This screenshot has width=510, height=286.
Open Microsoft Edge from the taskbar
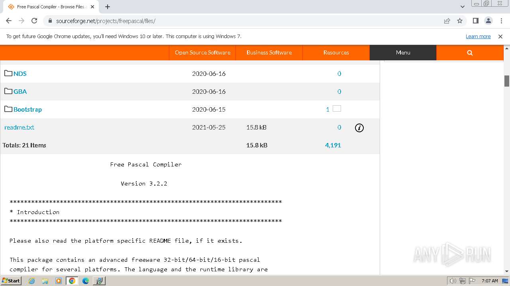pyautogui.click(x=85, y=281)
